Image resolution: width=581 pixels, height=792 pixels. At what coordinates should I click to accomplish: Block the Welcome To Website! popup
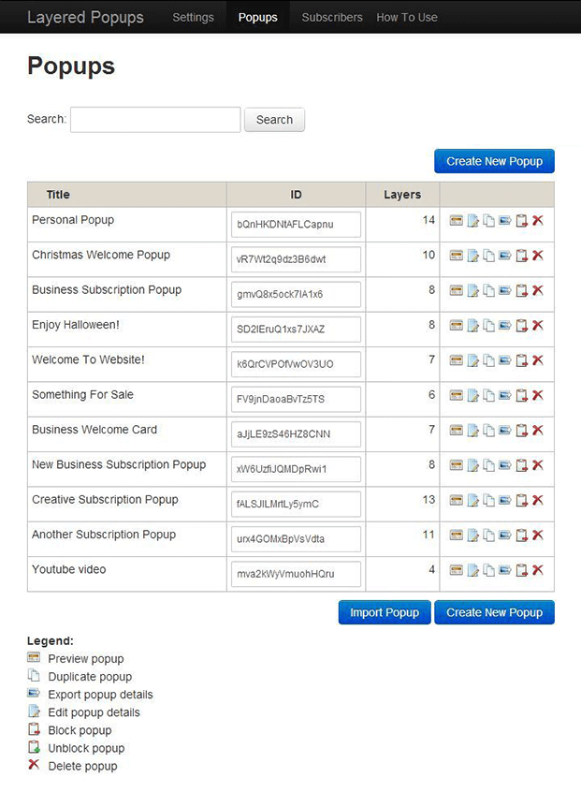(522, 360)
